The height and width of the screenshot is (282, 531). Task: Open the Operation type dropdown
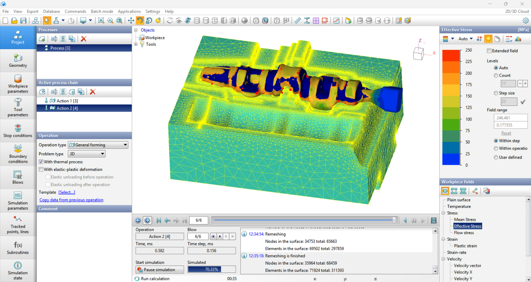tap(98, 145)
